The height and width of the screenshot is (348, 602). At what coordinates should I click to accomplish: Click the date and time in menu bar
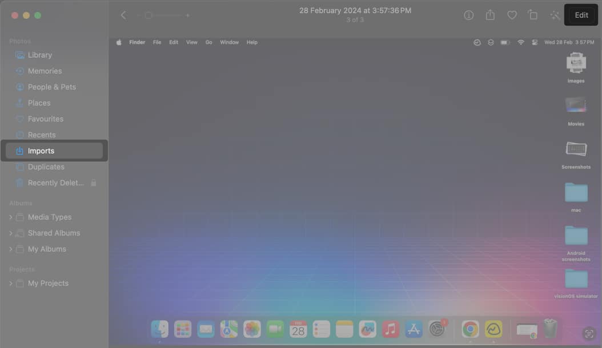(569, 42)
